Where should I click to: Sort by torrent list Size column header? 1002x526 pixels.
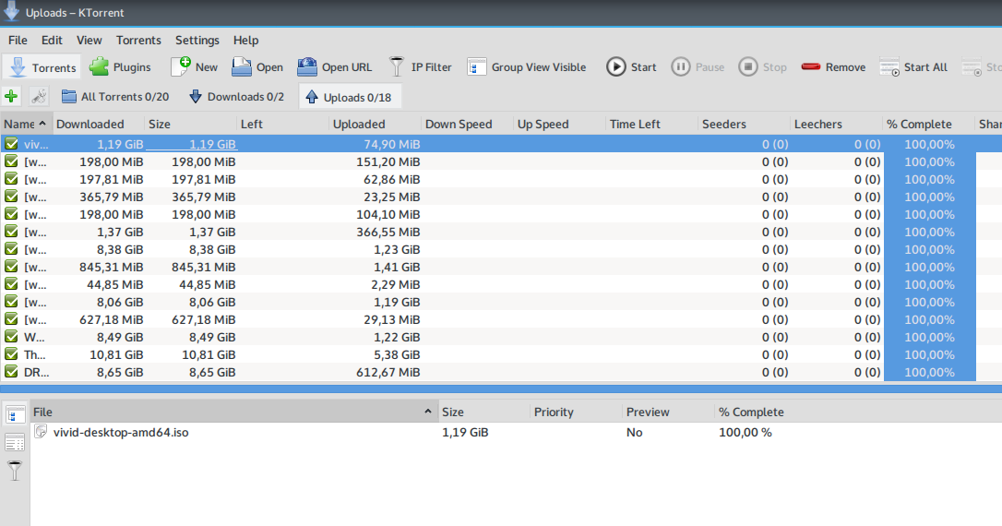[x=190, y=124]
